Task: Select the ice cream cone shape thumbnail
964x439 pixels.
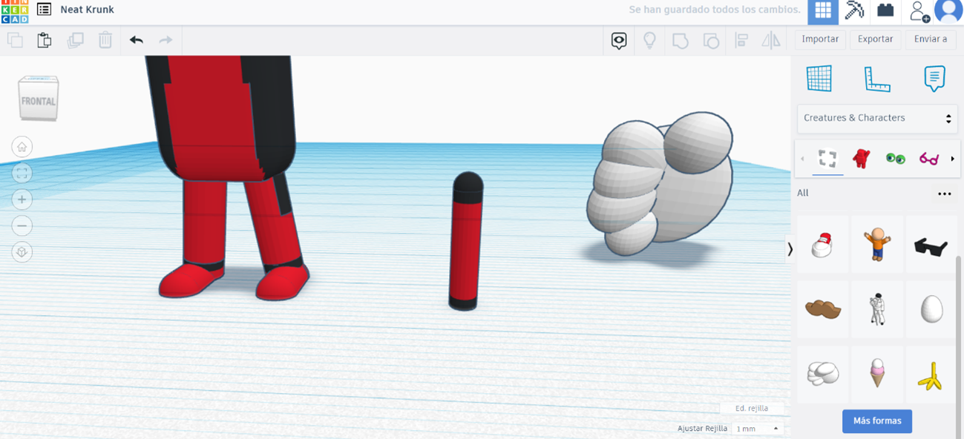Action: (x=877, y=374)
